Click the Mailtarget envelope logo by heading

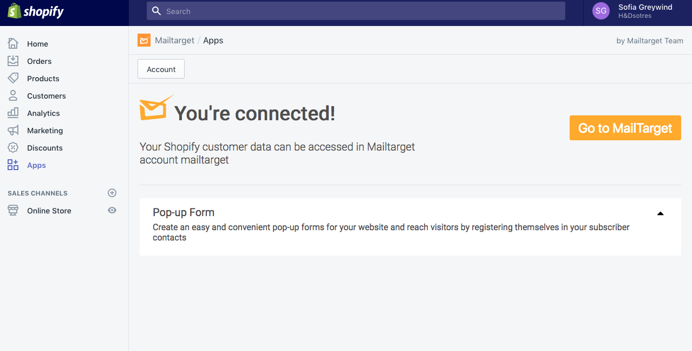point(156,108)
